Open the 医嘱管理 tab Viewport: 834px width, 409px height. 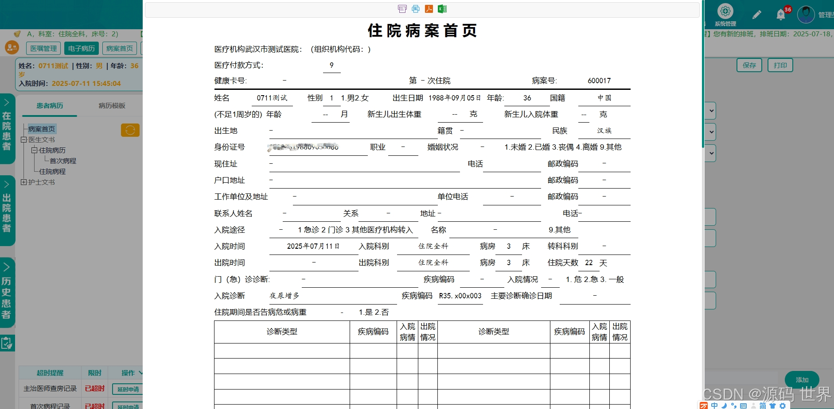(43, 48)
